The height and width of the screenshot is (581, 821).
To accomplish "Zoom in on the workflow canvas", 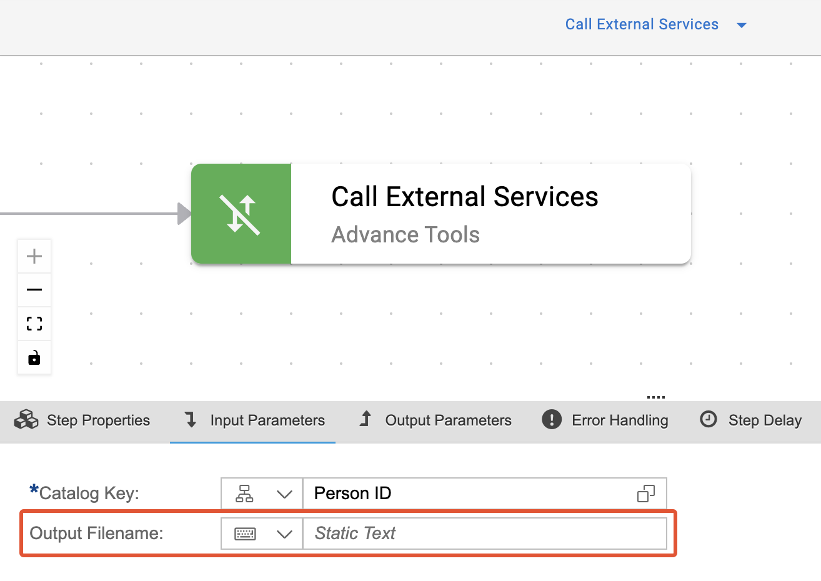I will point(34,256).
